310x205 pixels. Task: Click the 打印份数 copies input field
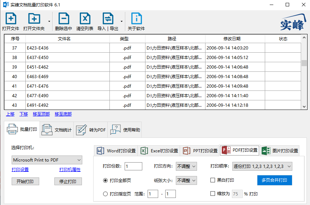click(x=133, y=166)
